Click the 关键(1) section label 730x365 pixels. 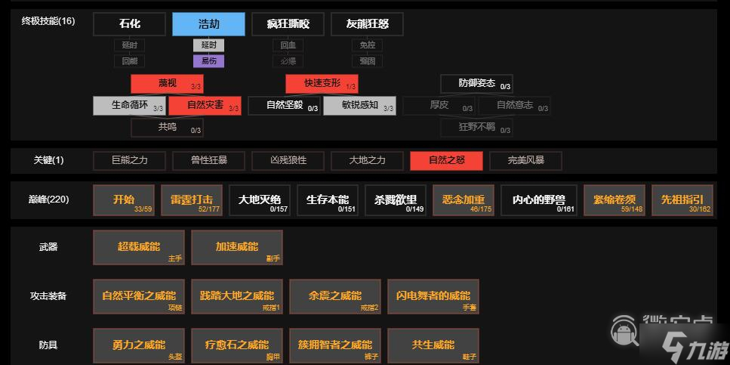(x=48, y=160)
